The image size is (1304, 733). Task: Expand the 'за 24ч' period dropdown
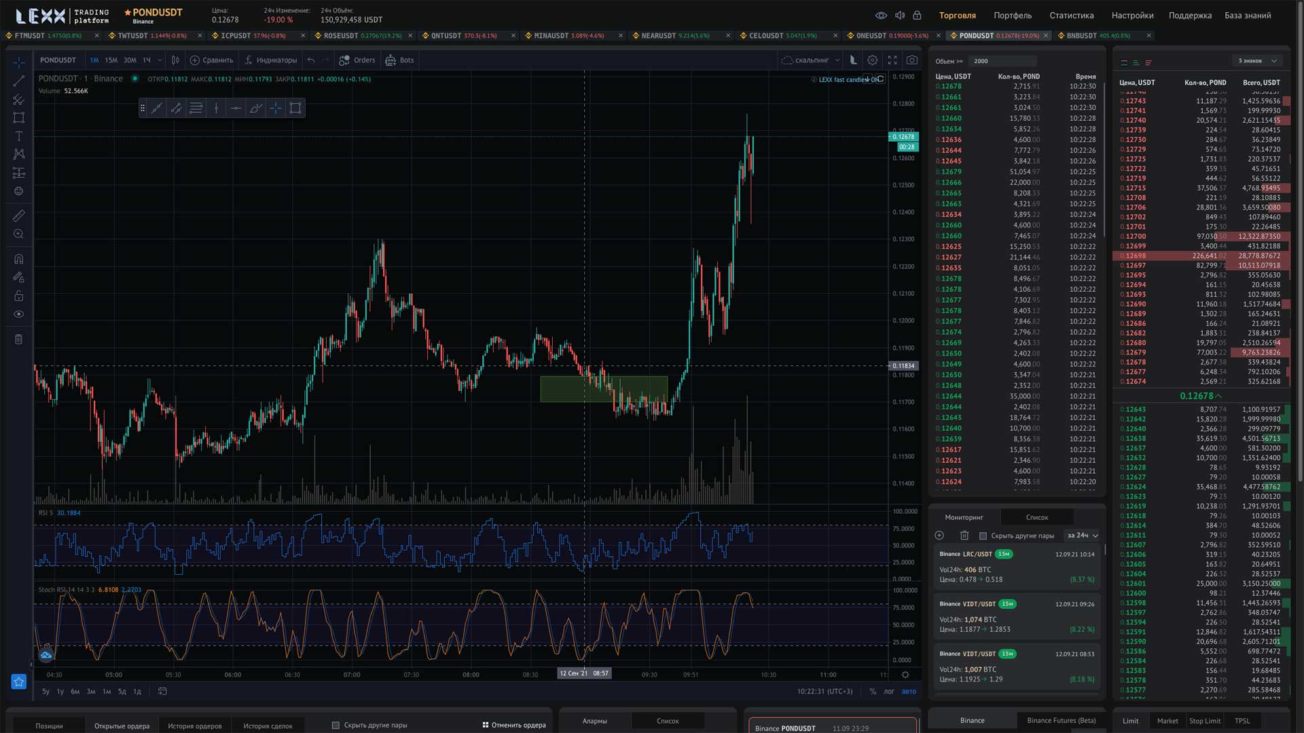tap(1082, 535)
